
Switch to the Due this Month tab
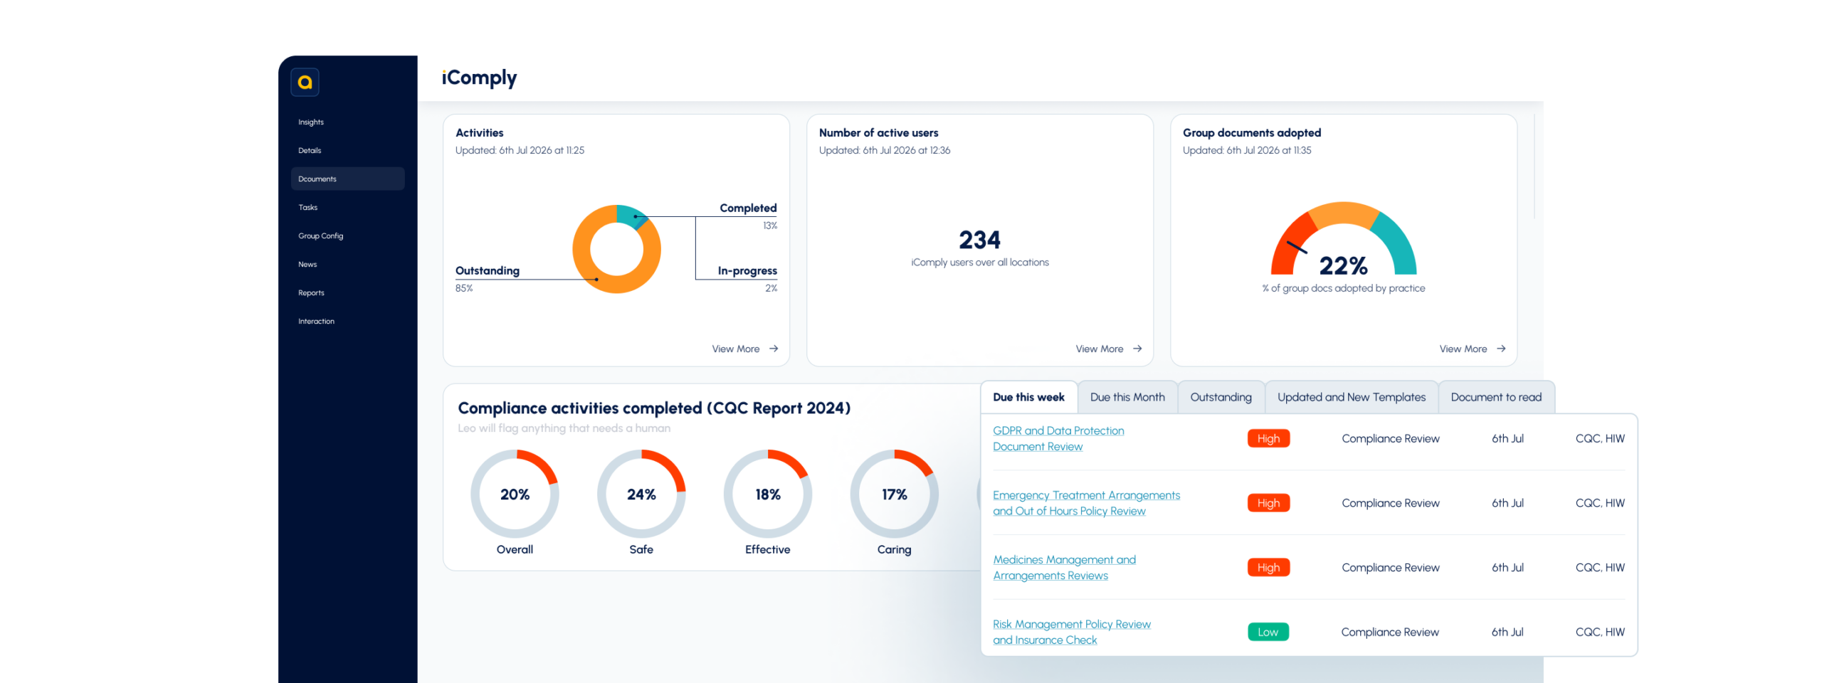[x=1127, y=397]
